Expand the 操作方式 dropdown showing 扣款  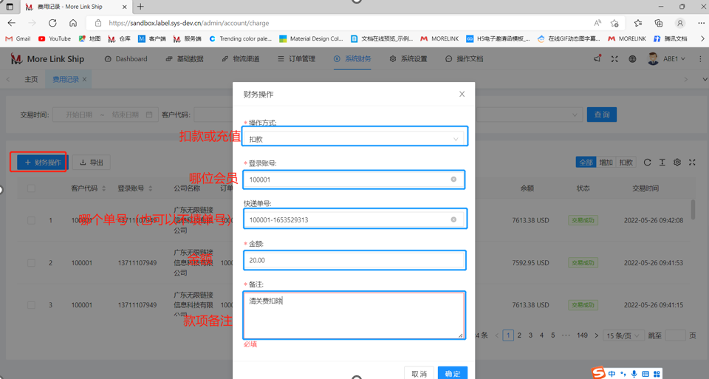354,139
